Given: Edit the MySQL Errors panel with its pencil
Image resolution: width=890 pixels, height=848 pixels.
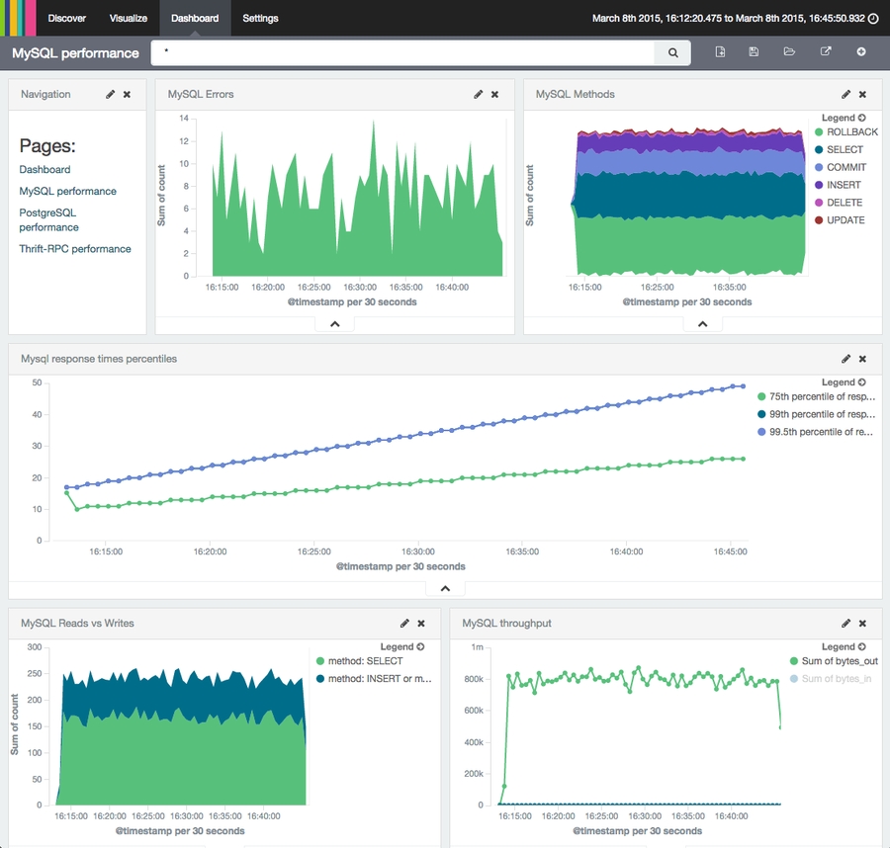Looking at the screenshot, I should pyautogui.click(x=480, y=94).
